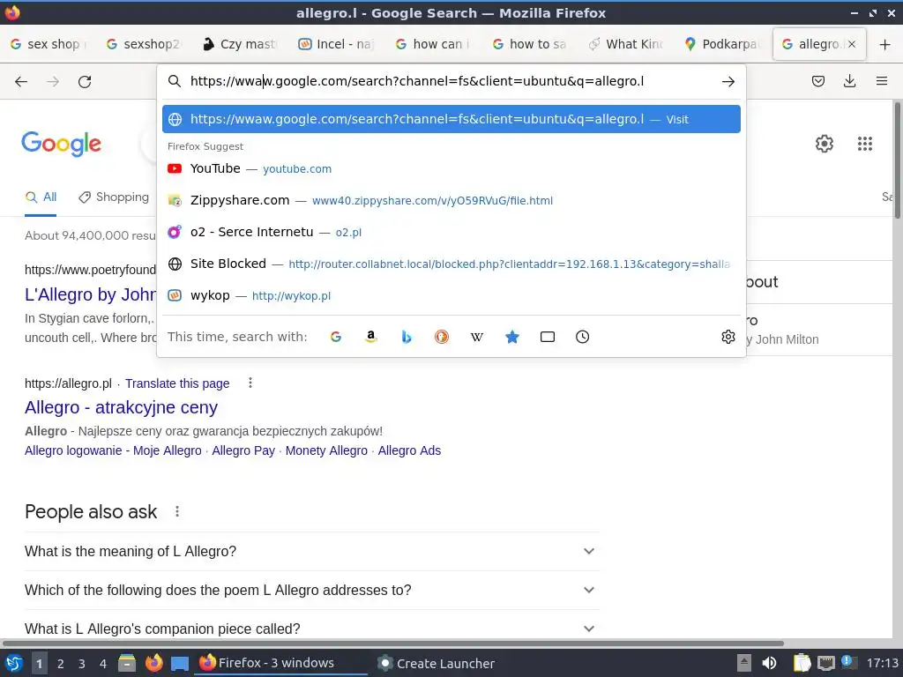Click the 17:13 taskbar clock
Screen dimensions: 903x677
[x=882, y=663]
